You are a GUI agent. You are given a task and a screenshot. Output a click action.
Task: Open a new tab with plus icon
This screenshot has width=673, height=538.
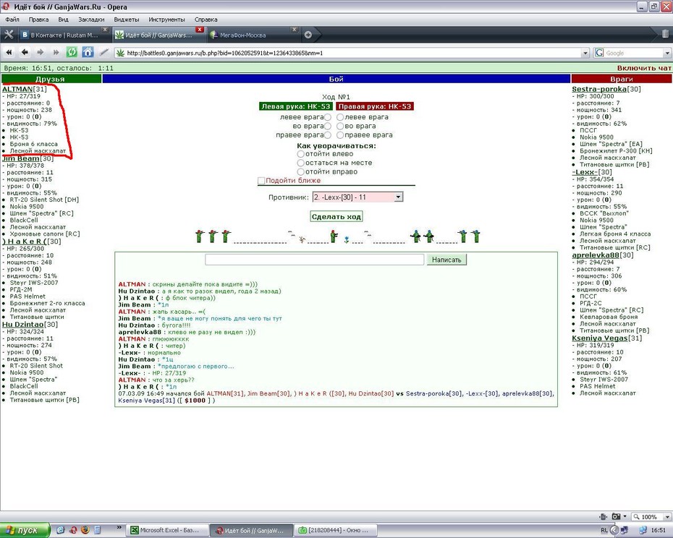pyautogui.click(x=308, y=35)
